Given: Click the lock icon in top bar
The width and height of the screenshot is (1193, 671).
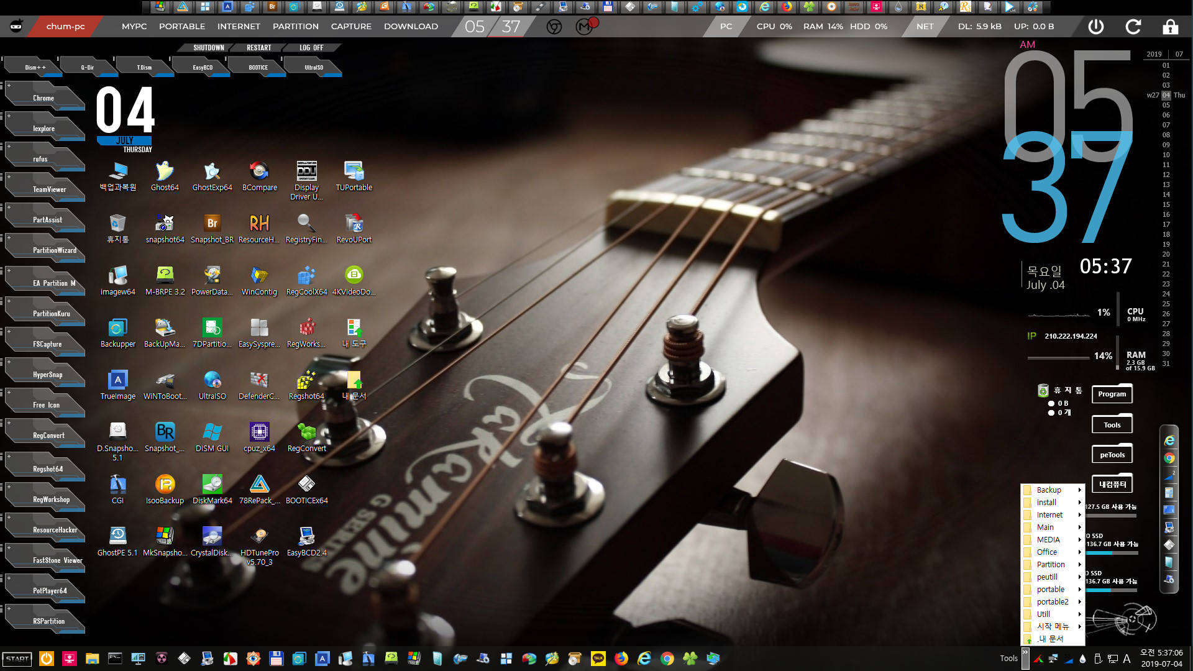Looking at the screenshot, I should click(x=1170, y=27).
